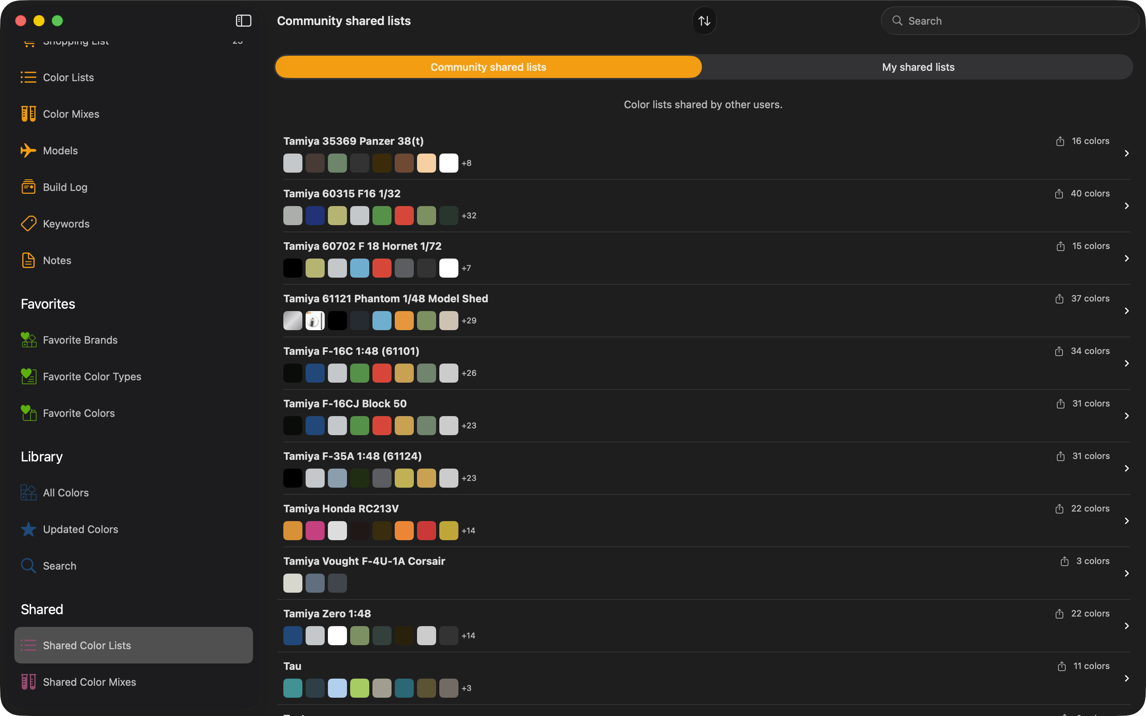
Task: Click the Updated Colors star icon
Action: click(x=28, y=529)
